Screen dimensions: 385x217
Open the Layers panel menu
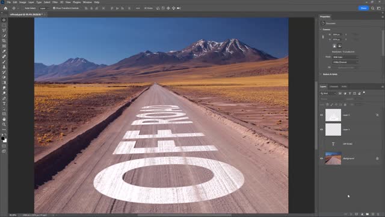(383, 87)
